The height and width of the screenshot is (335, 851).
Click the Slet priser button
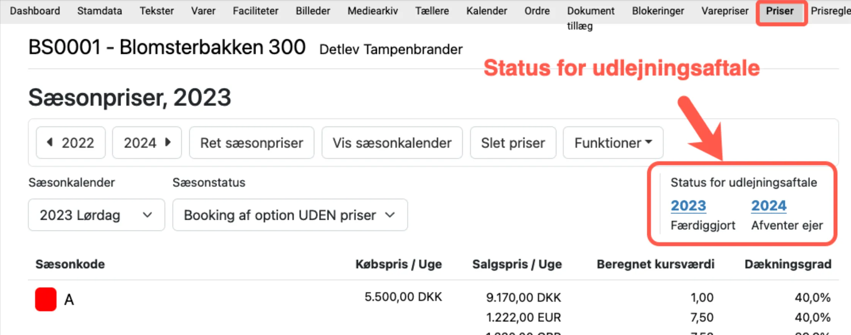pos(513,142)
